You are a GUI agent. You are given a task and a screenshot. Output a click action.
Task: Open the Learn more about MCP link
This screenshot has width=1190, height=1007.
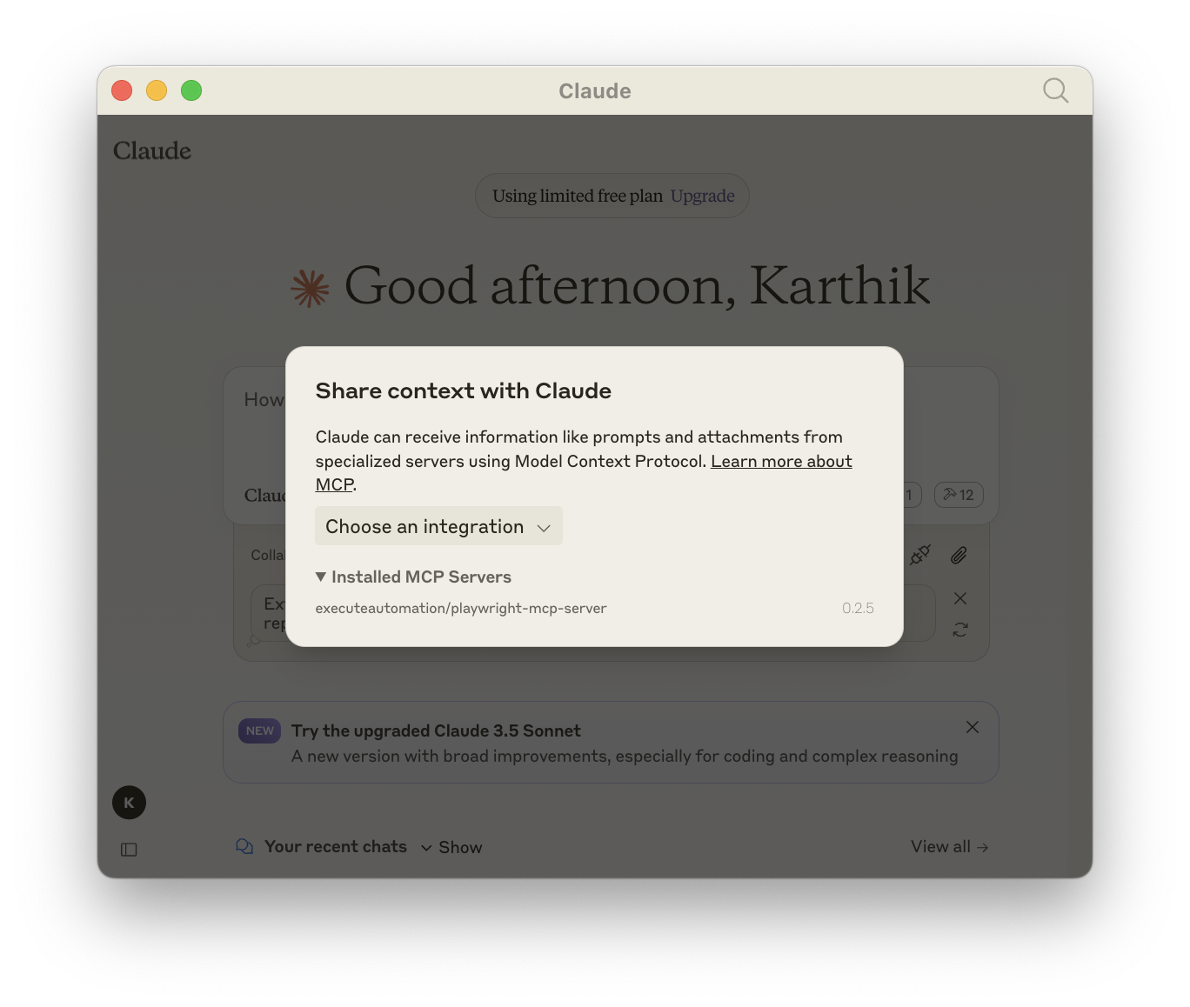coord(780,462)
